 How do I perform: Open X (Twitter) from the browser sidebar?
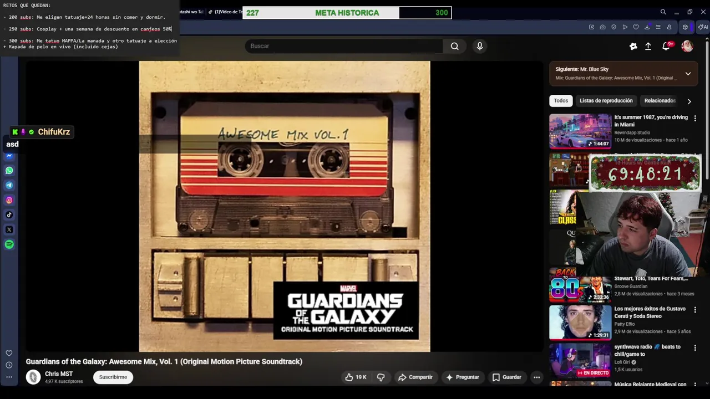(x=9, y=229)
